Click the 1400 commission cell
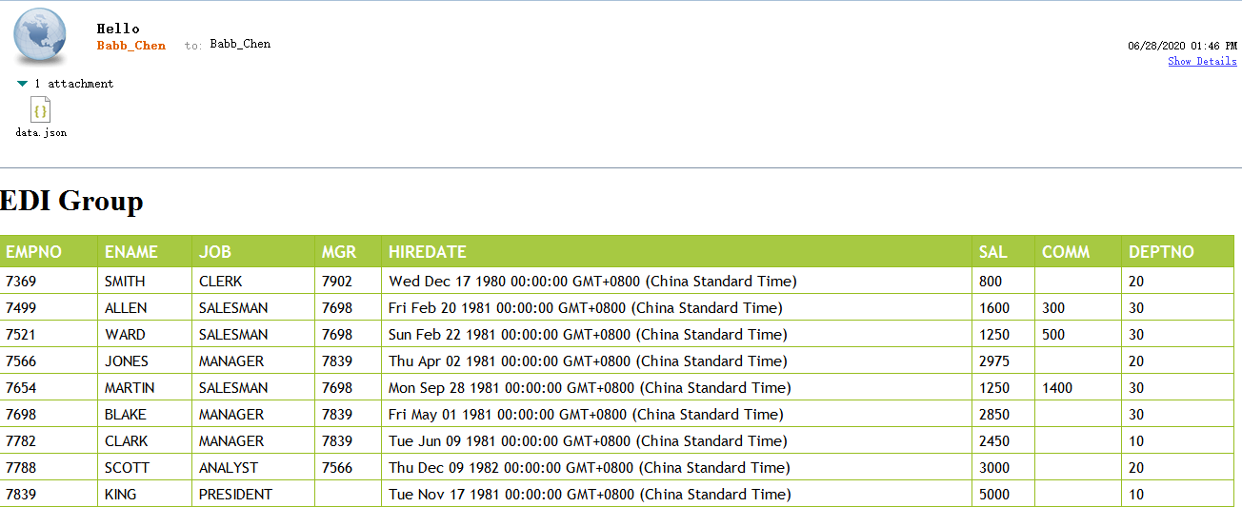 point(1057,388)
